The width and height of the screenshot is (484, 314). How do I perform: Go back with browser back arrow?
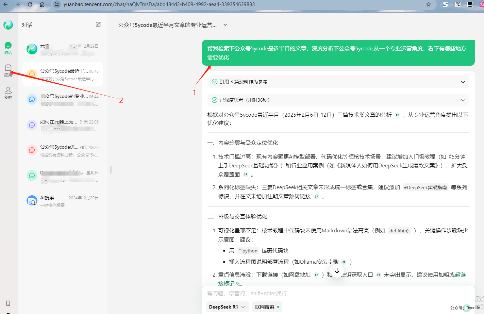(5, 4)
